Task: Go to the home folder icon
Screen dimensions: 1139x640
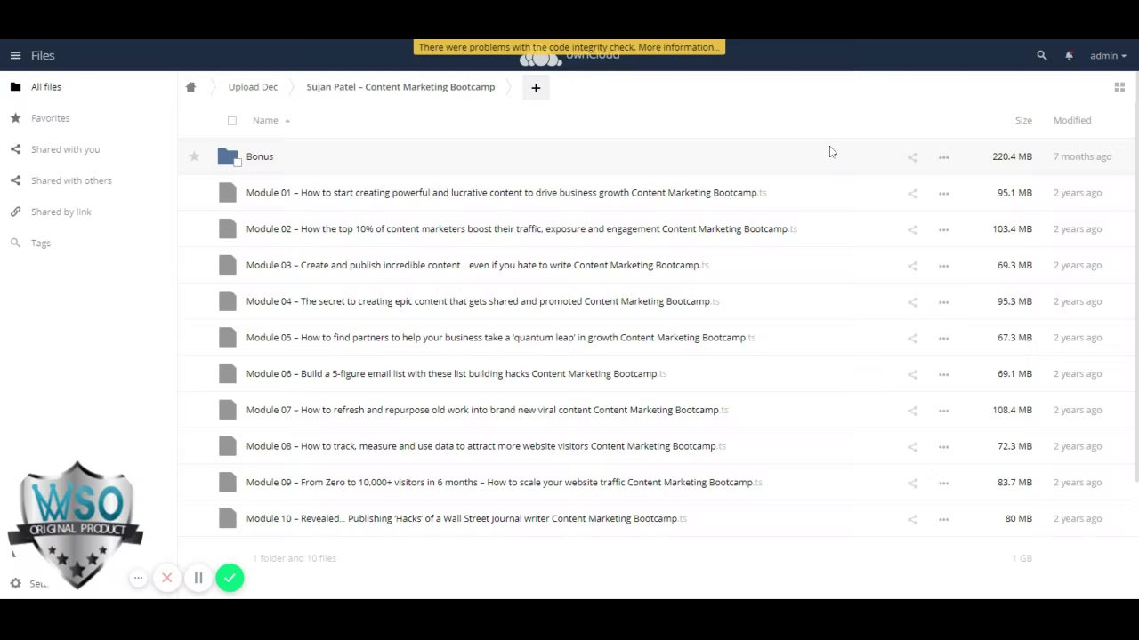Action: (x=190, y=87)
